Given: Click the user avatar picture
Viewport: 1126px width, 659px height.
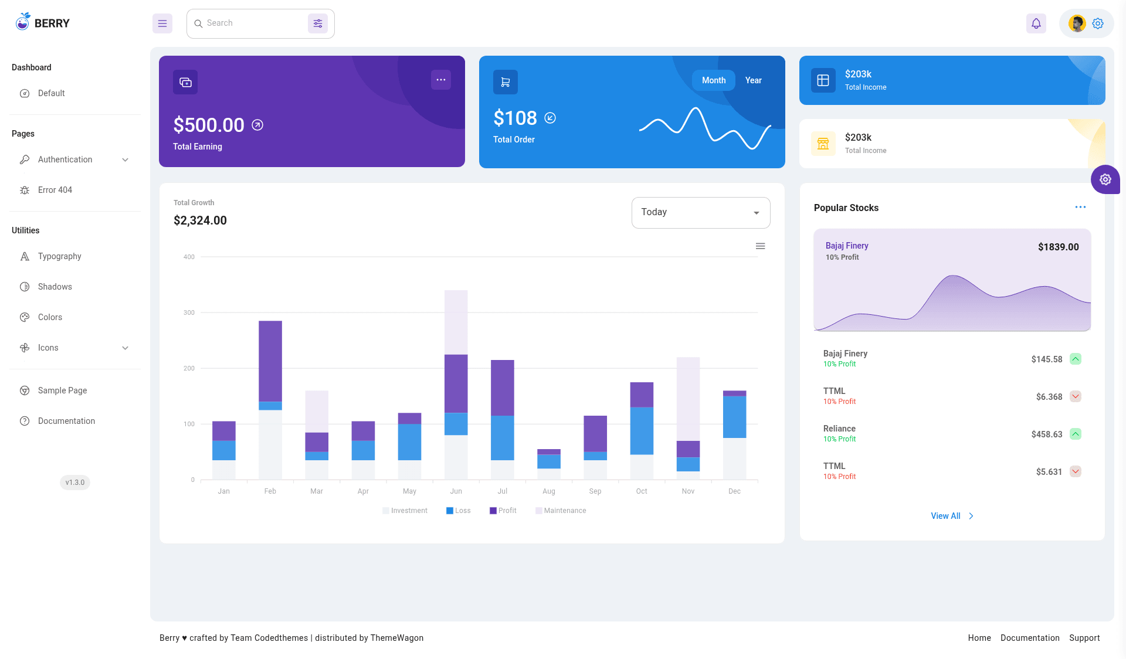Looking at the screenshot, I should pos(1077,23).
